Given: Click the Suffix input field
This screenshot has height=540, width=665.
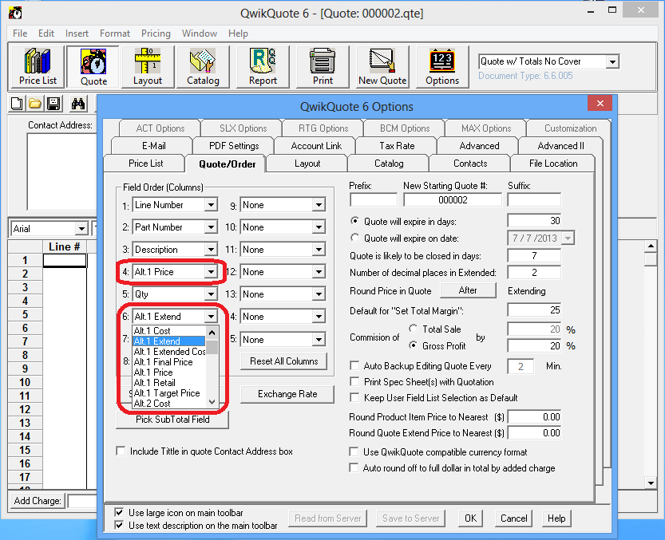Looking at the screenshot, I should coord(534,199).
